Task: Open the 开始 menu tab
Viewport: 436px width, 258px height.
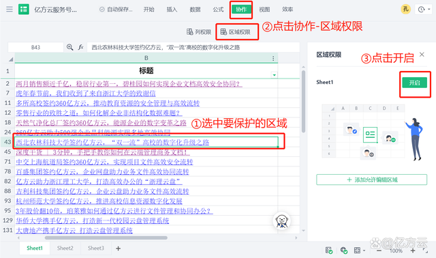Action: [x=149, y=10]
